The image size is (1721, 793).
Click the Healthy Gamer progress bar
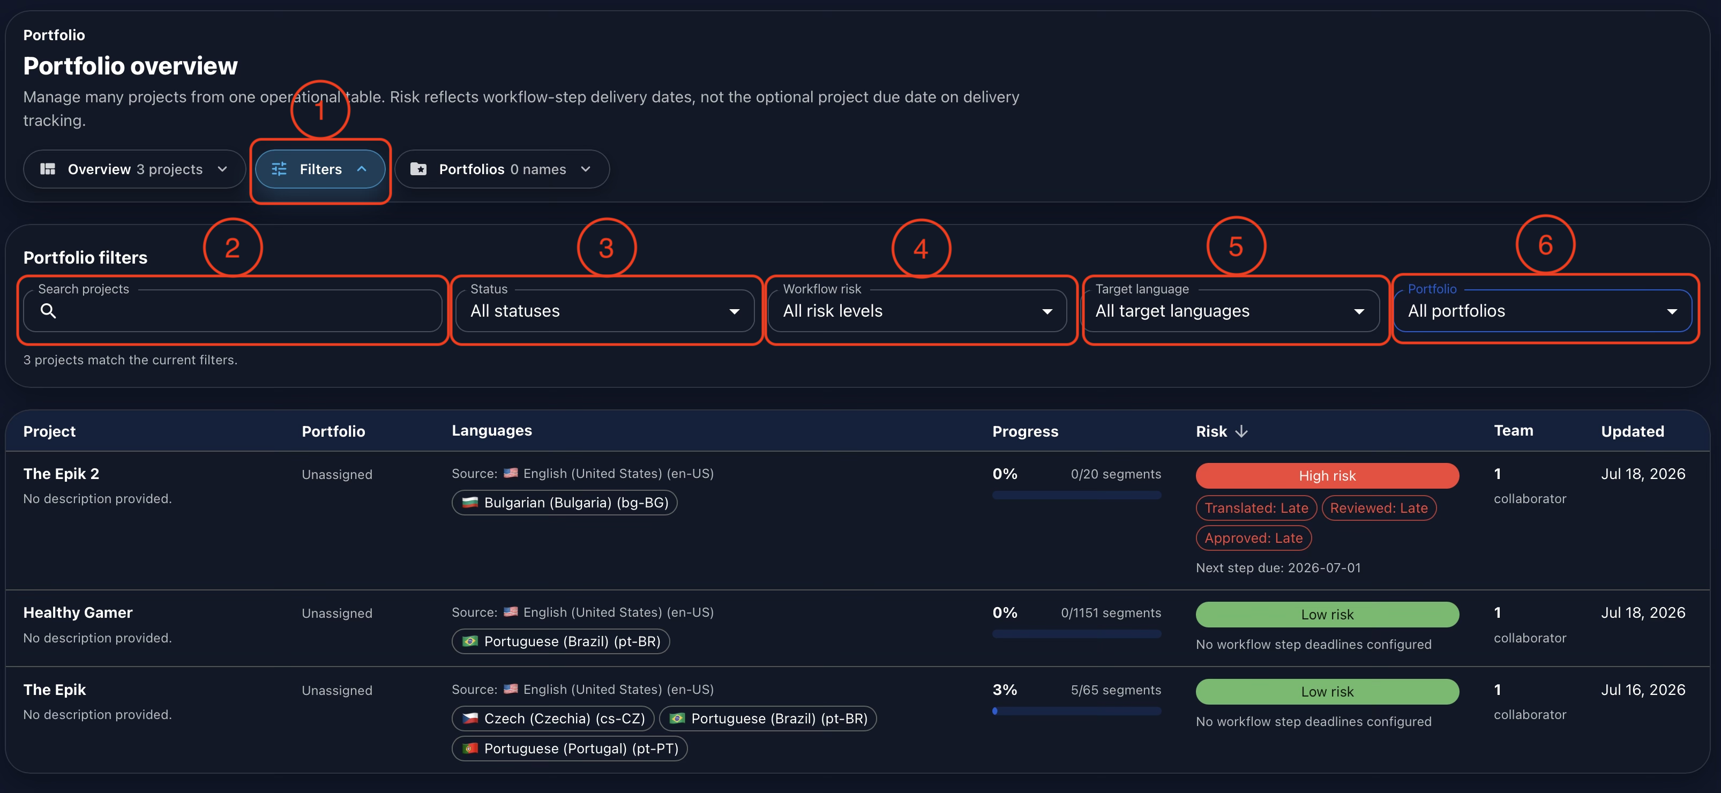[x=1076, y=634]
